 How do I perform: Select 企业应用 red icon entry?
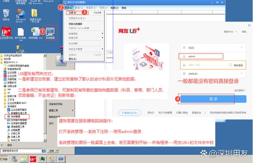[10, 76]
